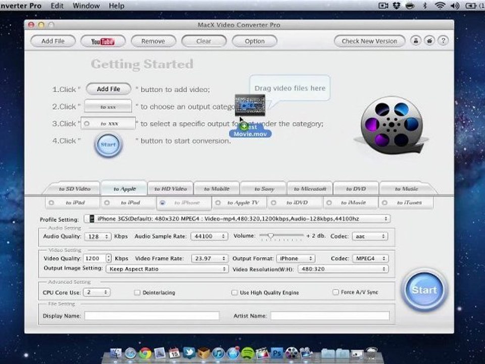Image resolution: width=485 pixels, height=364 pixels.
Task: Open the App Store dock icon
Action: 233,353
